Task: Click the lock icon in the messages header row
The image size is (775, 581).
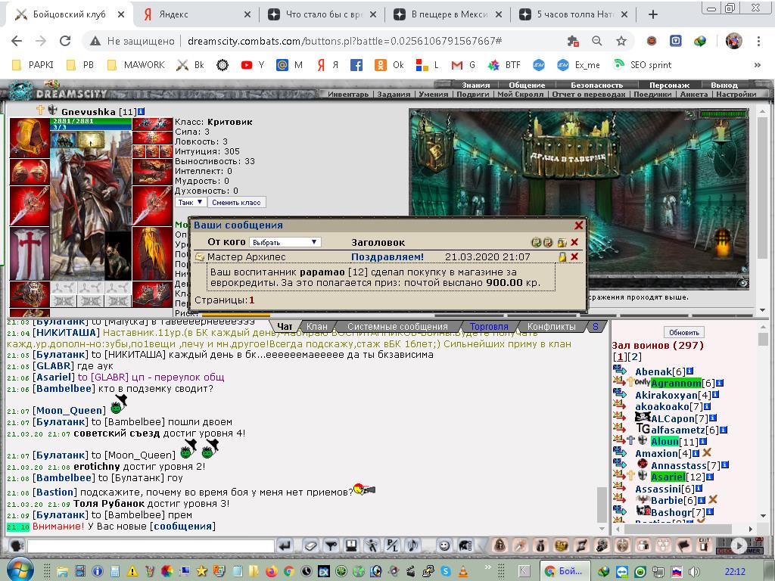Action: pyautogui.click(x=562, y=242)
